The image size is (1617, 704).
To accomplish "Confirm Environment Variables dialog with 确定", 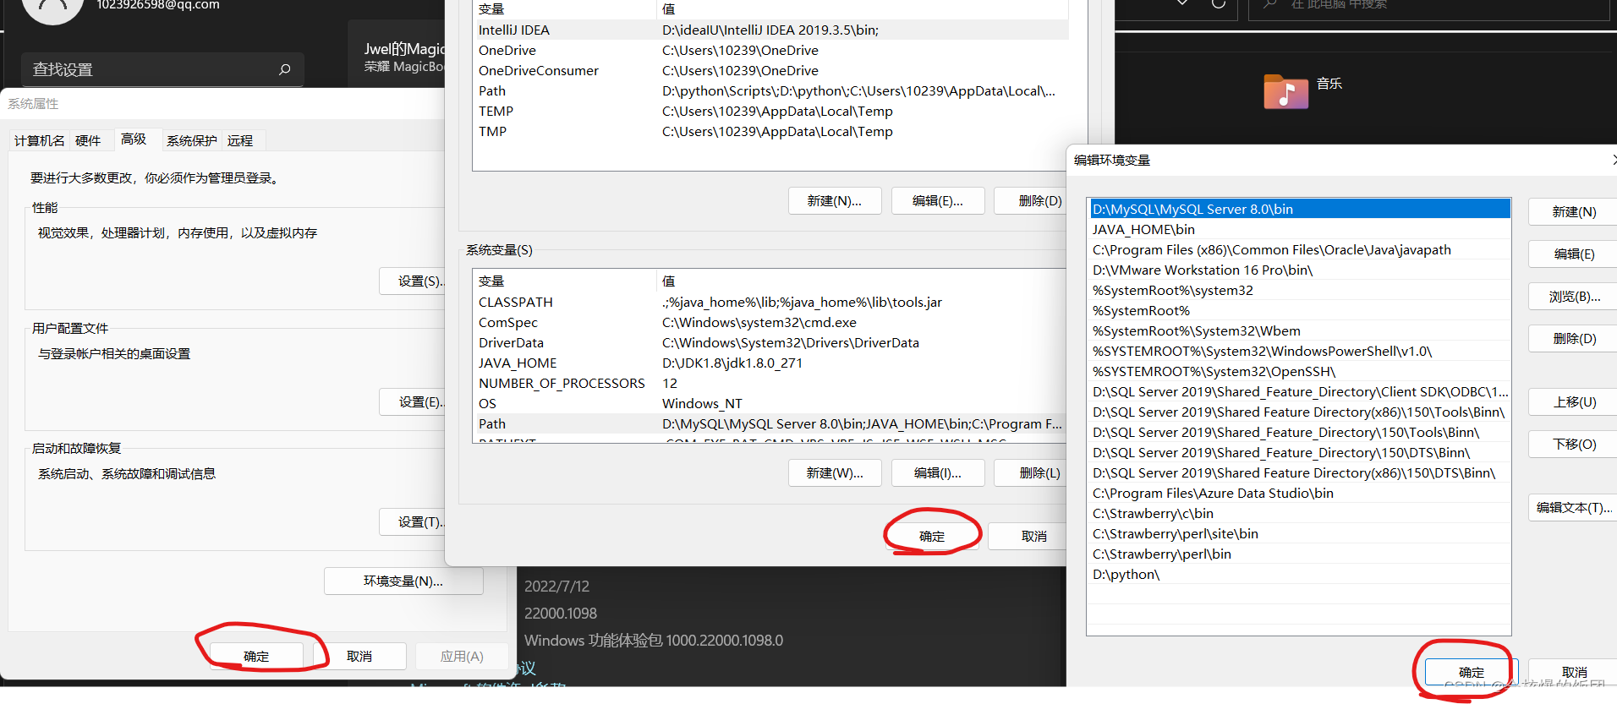I will click(932, 536).
